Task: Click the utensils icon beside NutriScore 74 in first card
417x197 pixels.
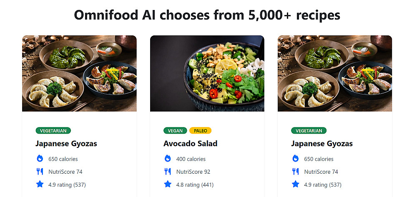Action: click(40, 172)
